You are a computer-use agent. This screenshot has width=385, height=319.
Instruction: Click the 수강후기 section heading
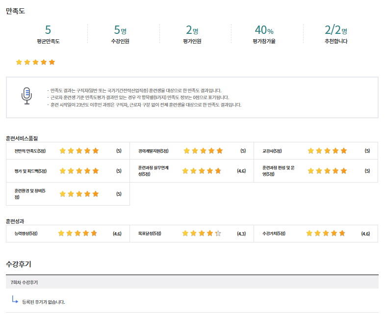(19, 264)
